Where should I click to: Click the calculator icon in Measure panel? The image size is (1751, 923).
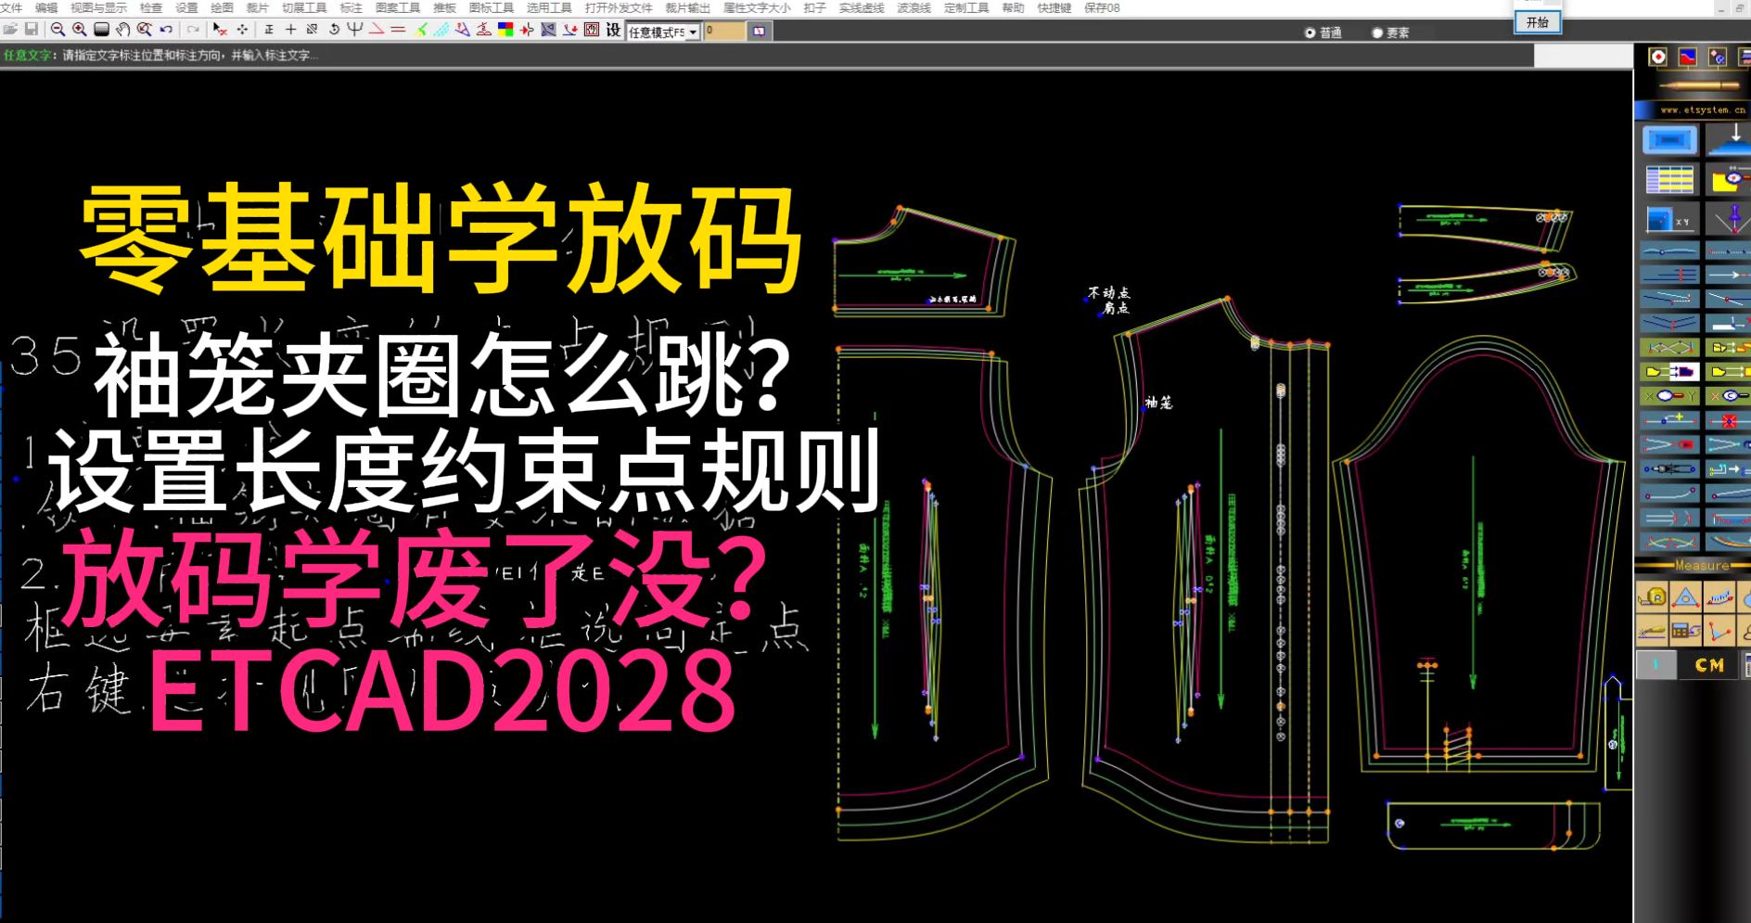point(1685,632)
